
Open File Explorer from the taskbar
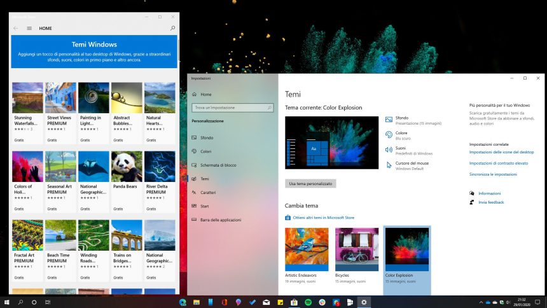197,302
